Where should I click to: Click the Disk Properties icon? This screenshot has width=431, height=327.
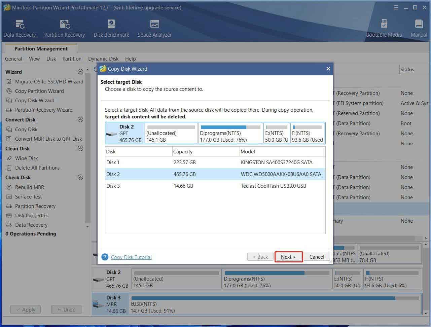9,216
